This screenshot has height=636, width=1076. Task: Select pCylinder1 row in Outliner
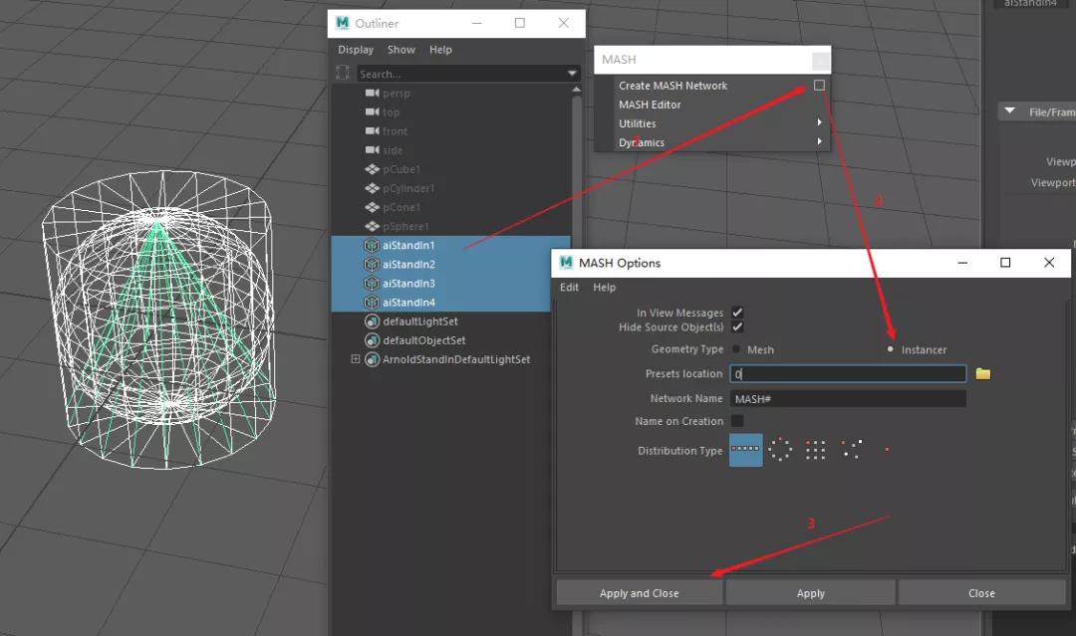pos(450,188)
